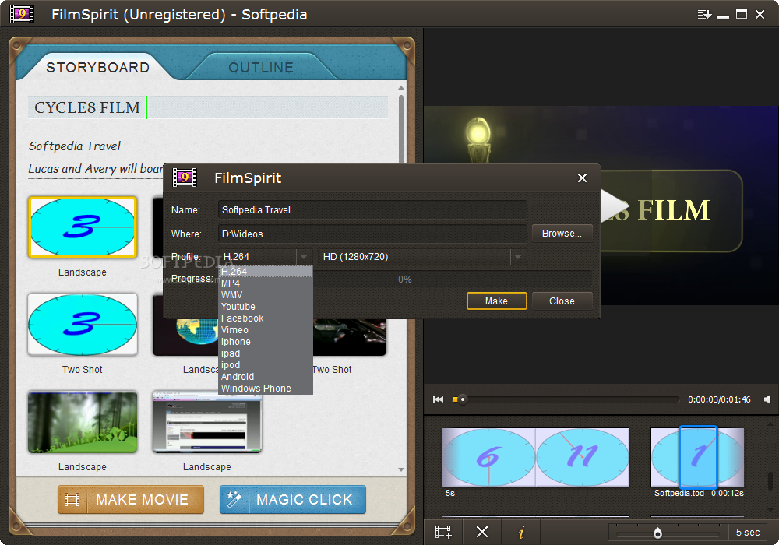Switch to the Outline tab
This screenshot has width=779, height=545.
pos(261,68)
